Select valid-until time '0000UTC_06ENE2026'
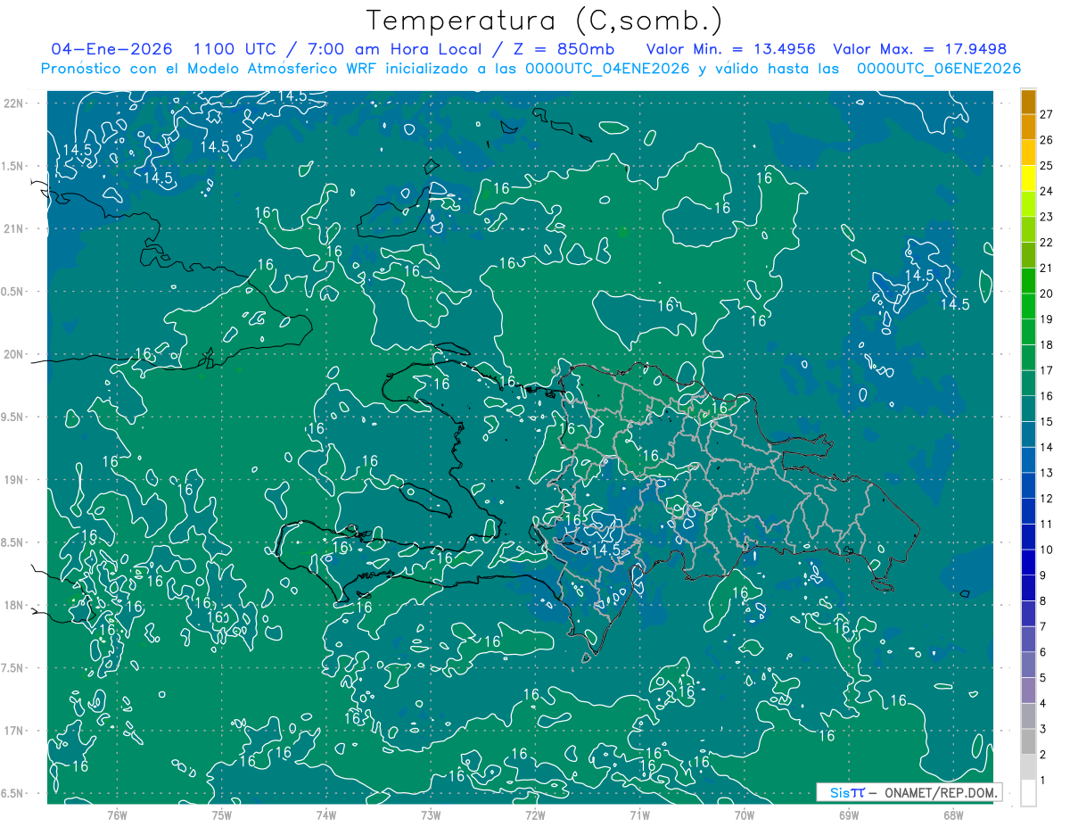 pyautogui.click(x=939, y=69)
